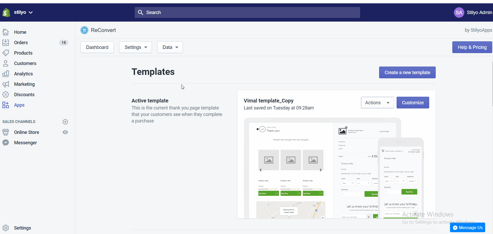Click the page vertical scrollbar
Viewport: 493px width, 234px height.
pos(492,84)
